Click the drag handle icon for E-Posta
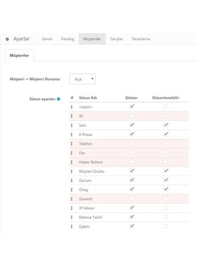The height and width of the screenshot is (268, 197). tap(72, 134)
